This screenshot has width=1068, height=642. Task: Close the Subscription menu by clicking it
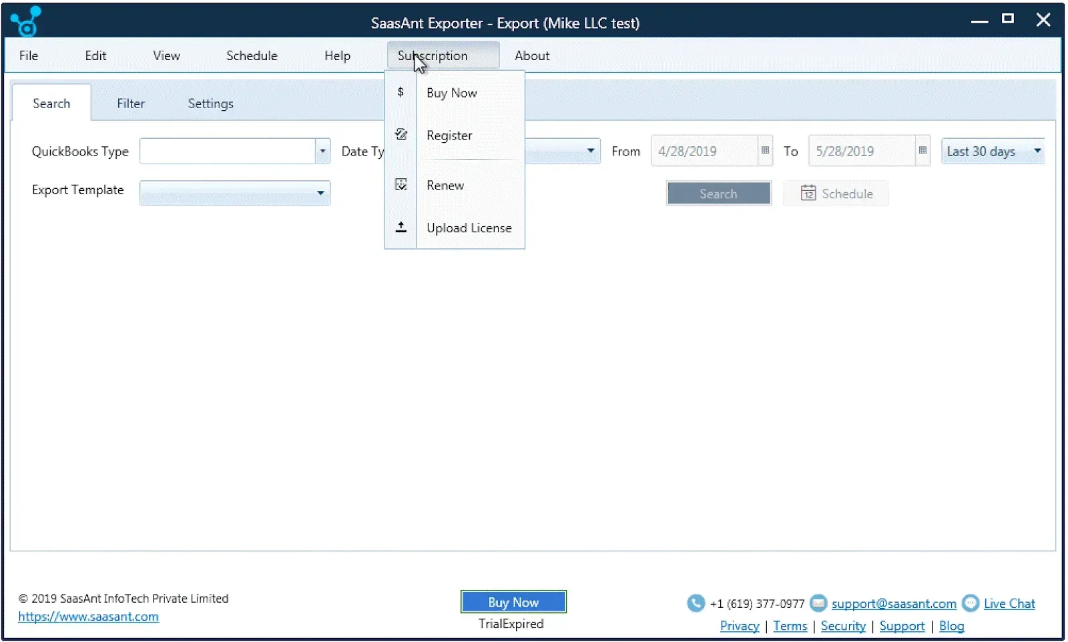tap(443, 55)
